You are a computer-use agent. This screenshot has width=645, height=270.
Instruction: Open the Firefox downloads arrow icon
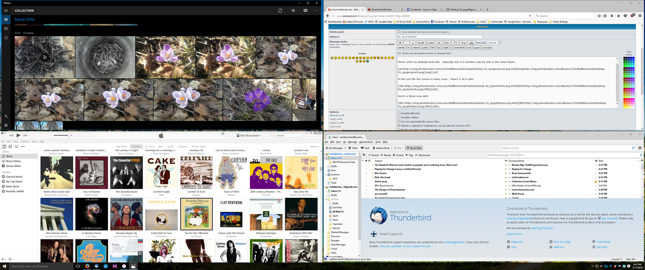(612, 16)
